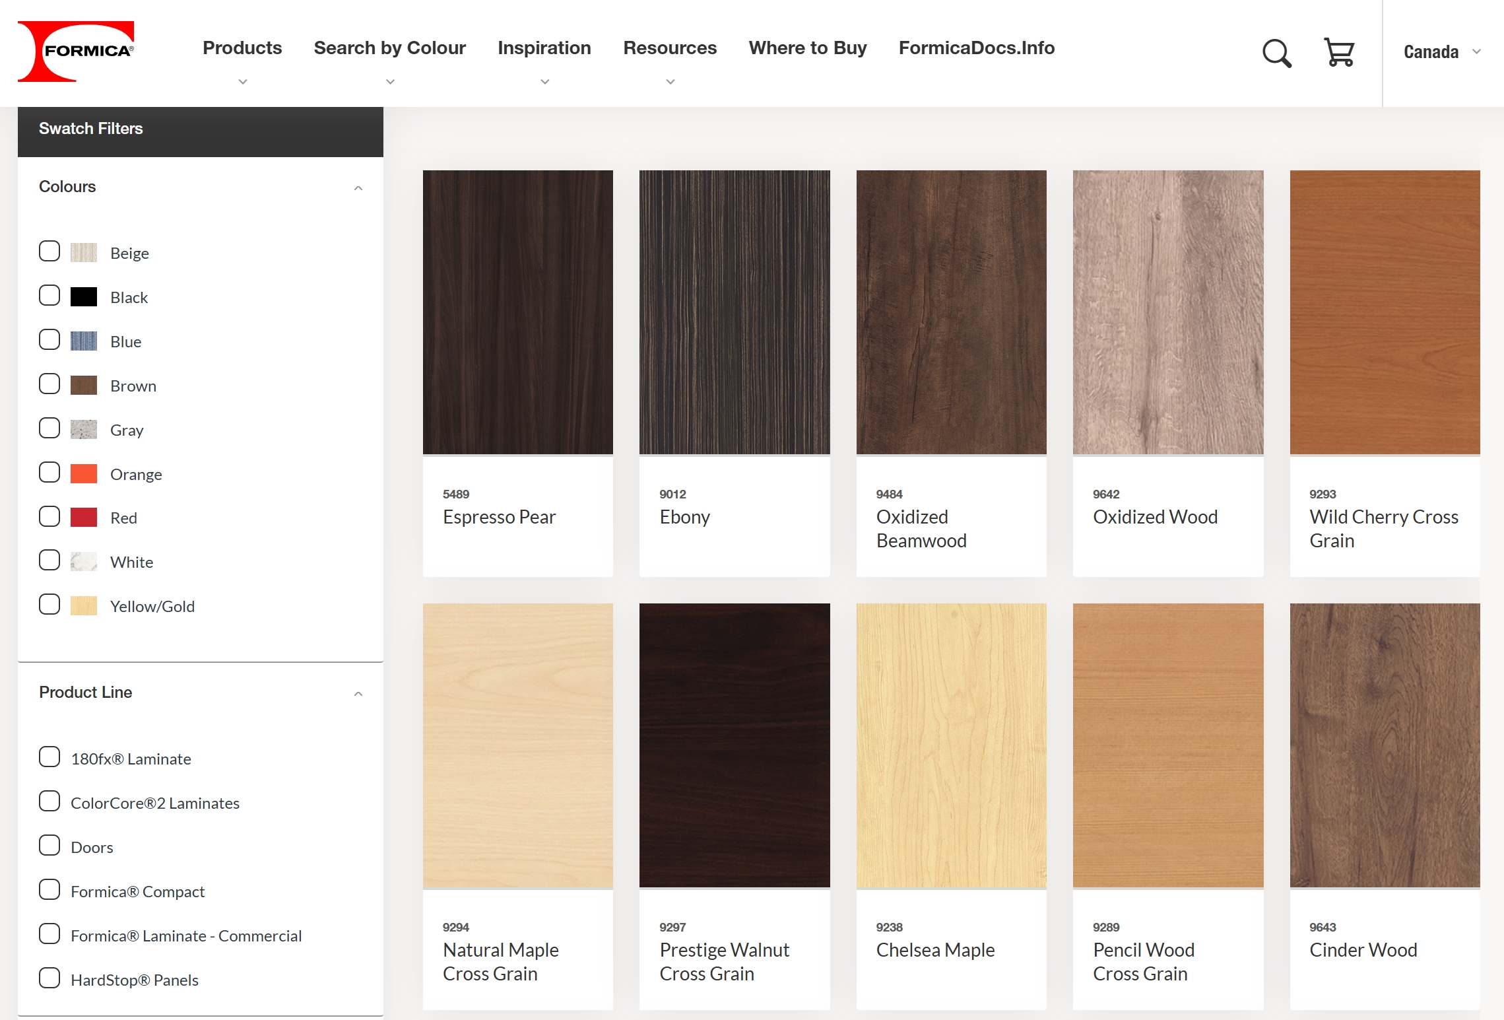Open Pencil Wood Cross Grain link

point(1144,962)
